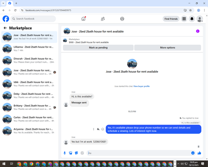
Task: Open the Home feed icon
Action: point(83,19)
